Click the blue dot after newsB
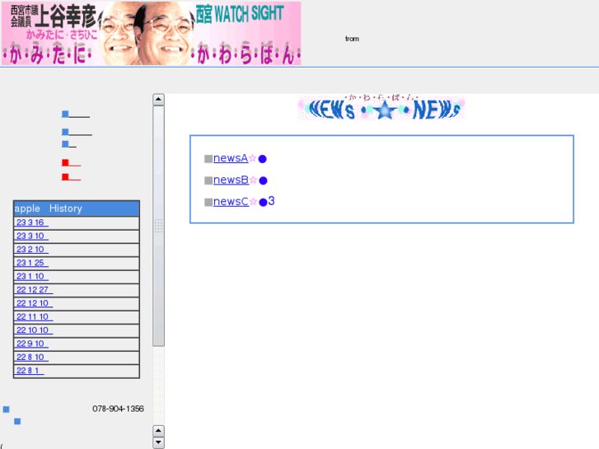The height and width of the screenshot is (449, 599). click(263, 180)
